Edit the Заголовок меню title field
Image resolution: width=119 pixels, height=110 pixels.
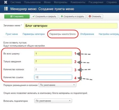(x=71, y=26)
